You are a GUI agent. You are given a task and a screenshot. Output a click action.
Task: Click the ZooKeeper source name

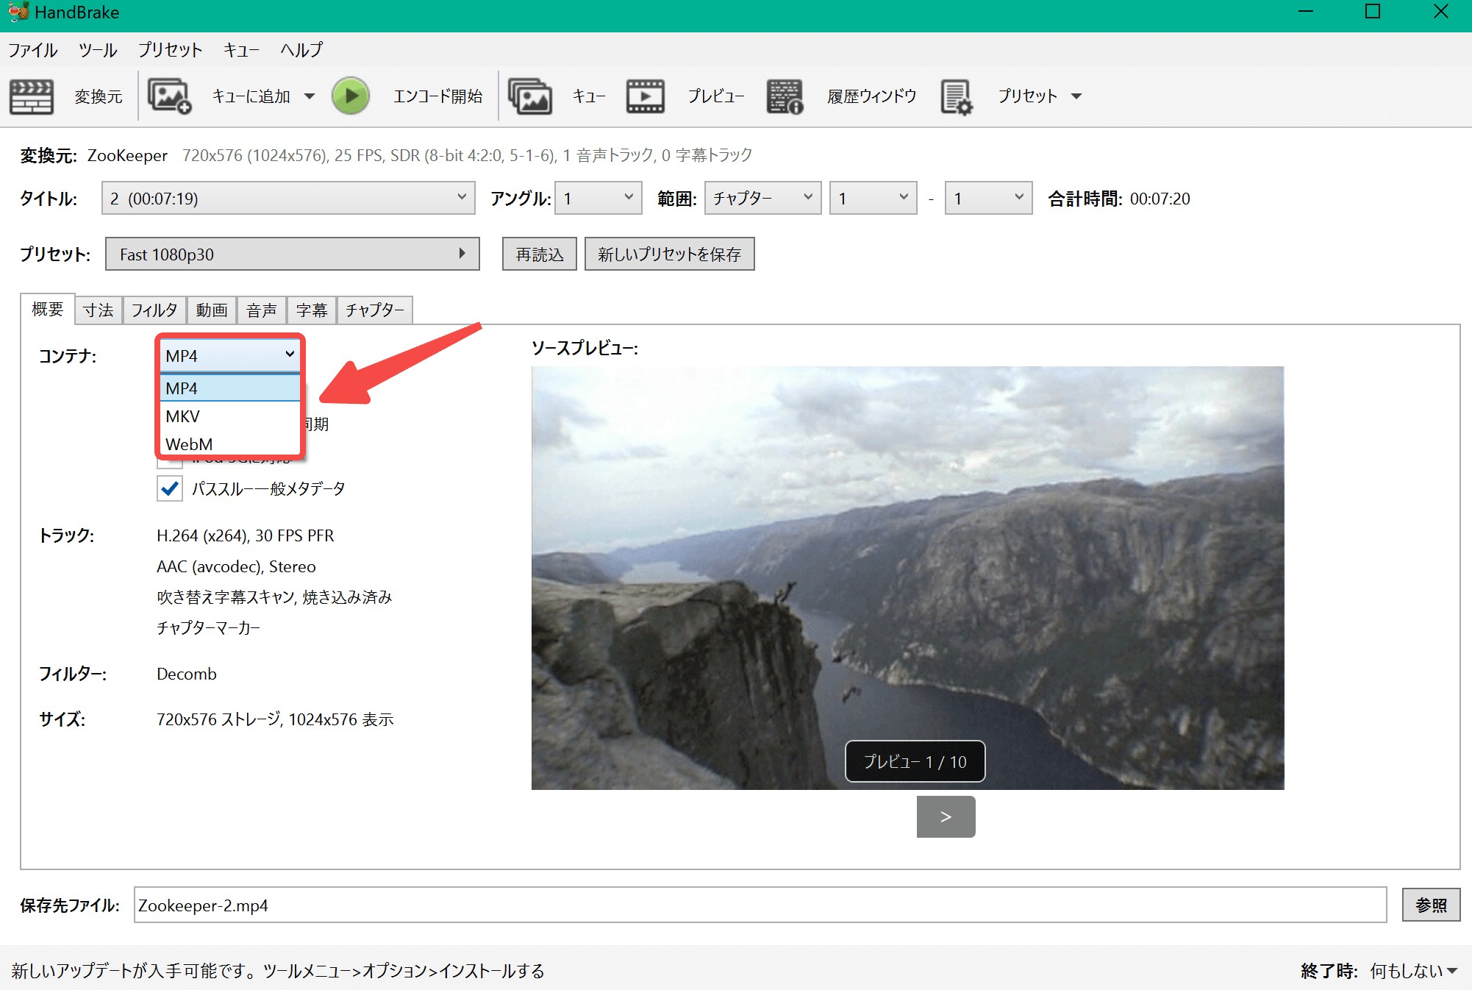127,155
